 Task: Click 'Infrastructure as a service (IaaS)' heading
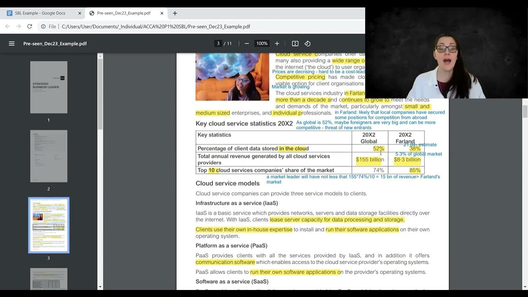[237, 203]
